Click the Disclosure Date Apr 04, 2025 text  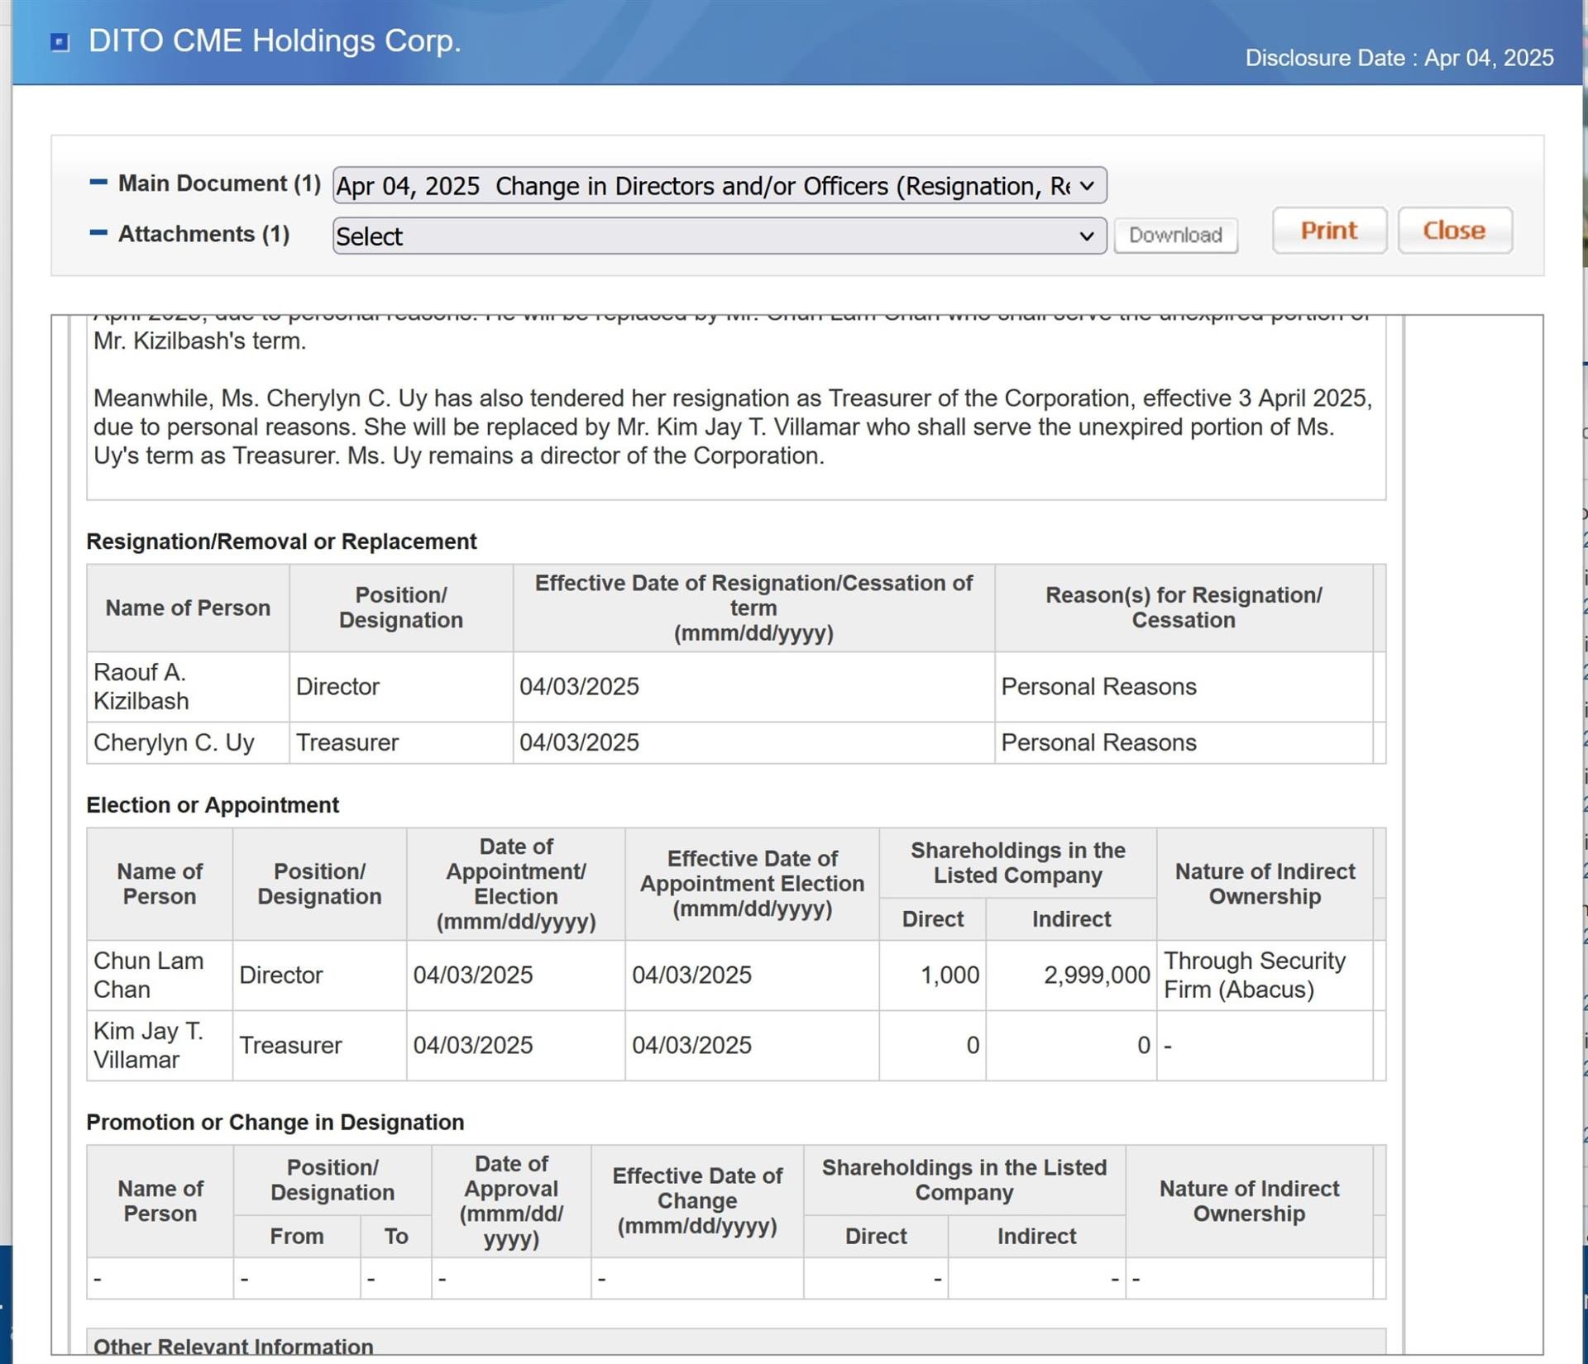[x=1399, y=58]
